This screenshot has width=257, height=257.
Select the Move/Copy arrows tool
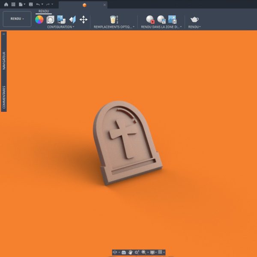click(x=84, y=20)
